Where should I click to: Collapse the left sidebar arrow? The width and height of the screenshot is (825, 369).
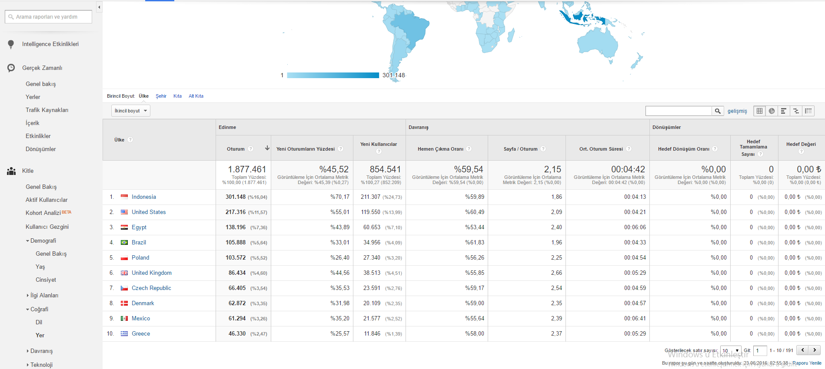[99, 7]
